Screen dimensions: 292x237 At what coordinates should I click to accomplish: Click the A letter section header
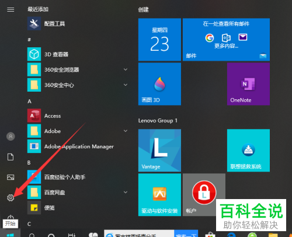point(29,101)
